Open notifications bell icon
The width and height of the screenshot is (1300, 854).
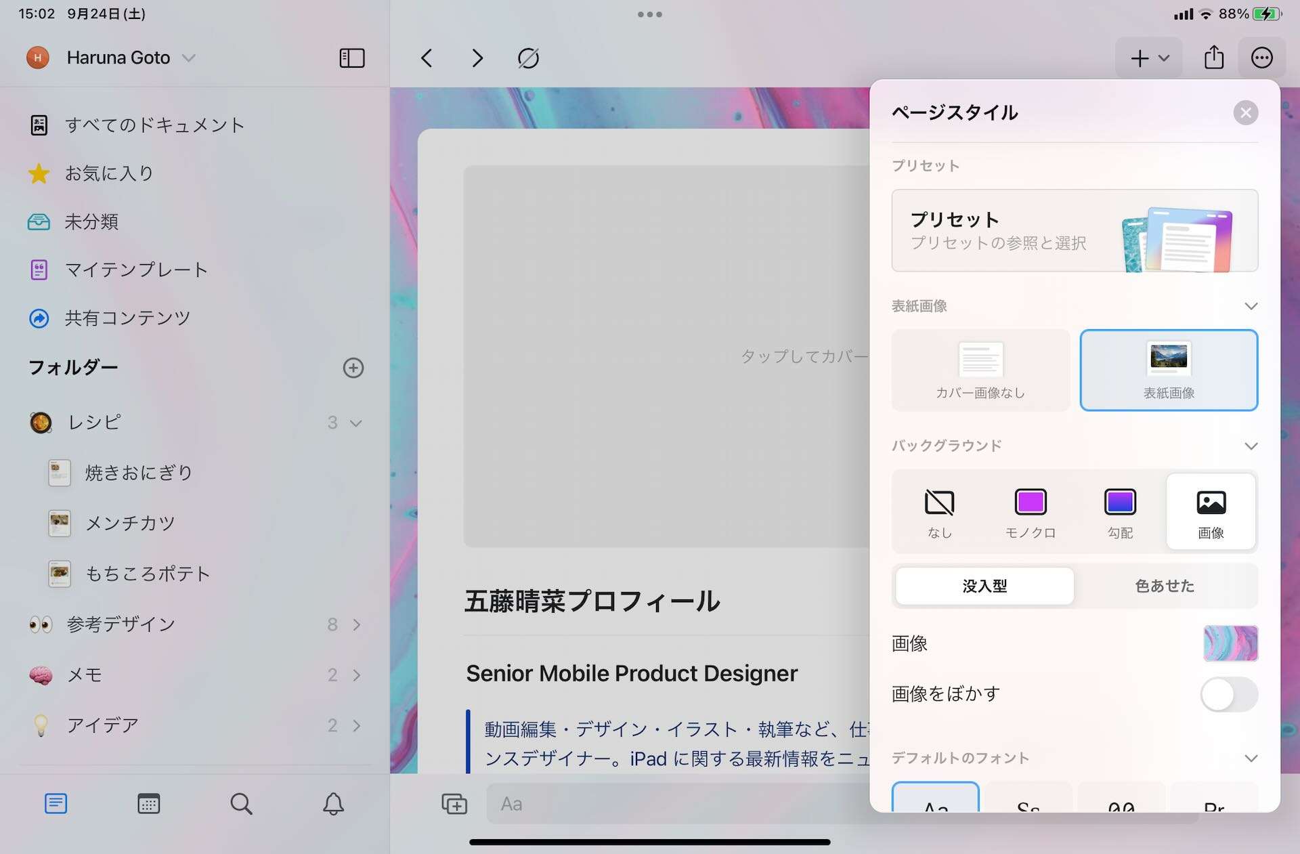333,804
